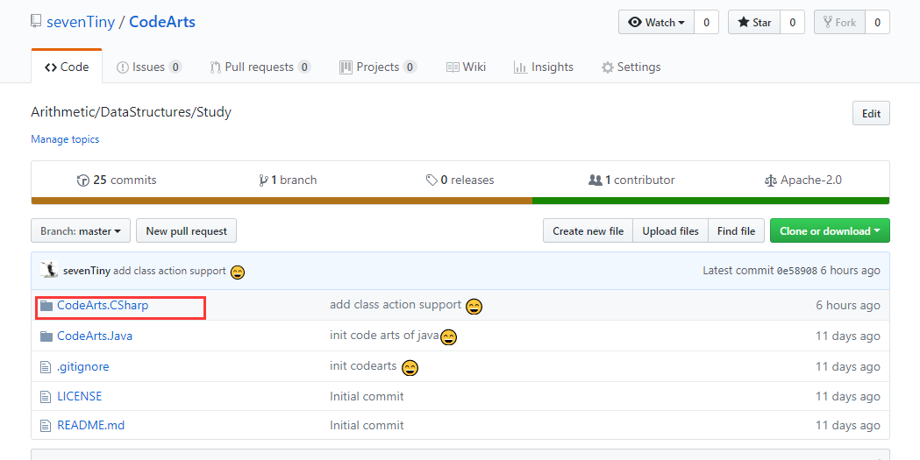Image resolution: width=920 pixels, height=460 pixels.
Task: Click the .gitignore file icon
Action: pyautogui.click(x=46, y=367)
